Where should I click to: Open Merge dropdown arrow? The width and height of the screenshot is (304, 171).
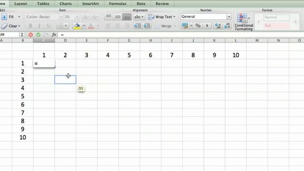pyautogui.click(x=175, y=26)
